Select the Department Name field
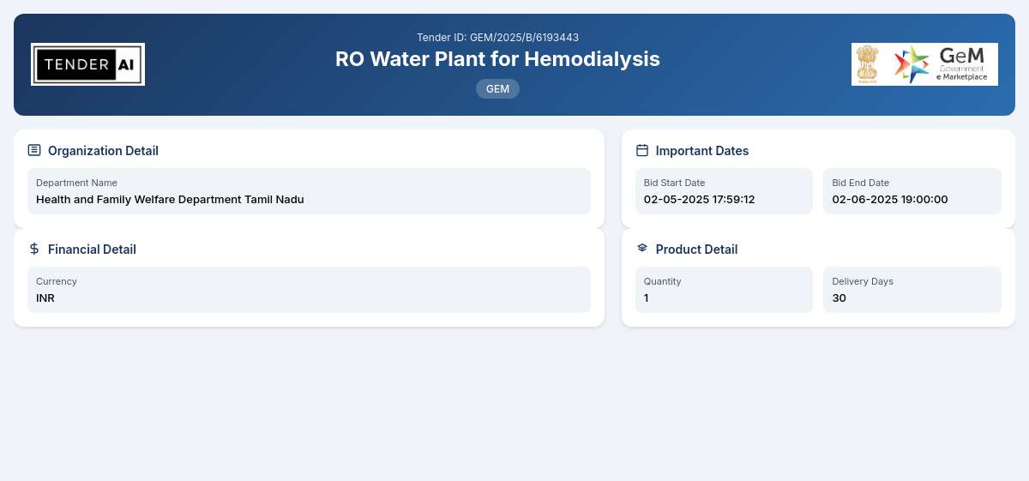The width and height of the screenshot is (1029, 481). [309, 191]
